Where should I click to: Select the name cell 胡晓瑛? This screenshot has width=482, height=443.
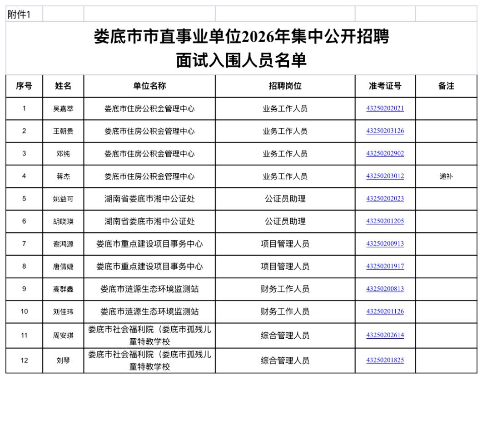point(63,221)
